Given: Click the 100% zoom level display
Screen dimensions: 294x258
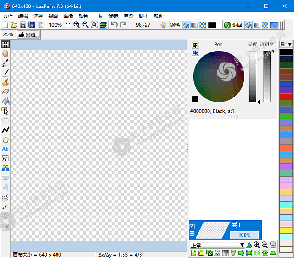Looking at the screenshot, I should [55, 25].
